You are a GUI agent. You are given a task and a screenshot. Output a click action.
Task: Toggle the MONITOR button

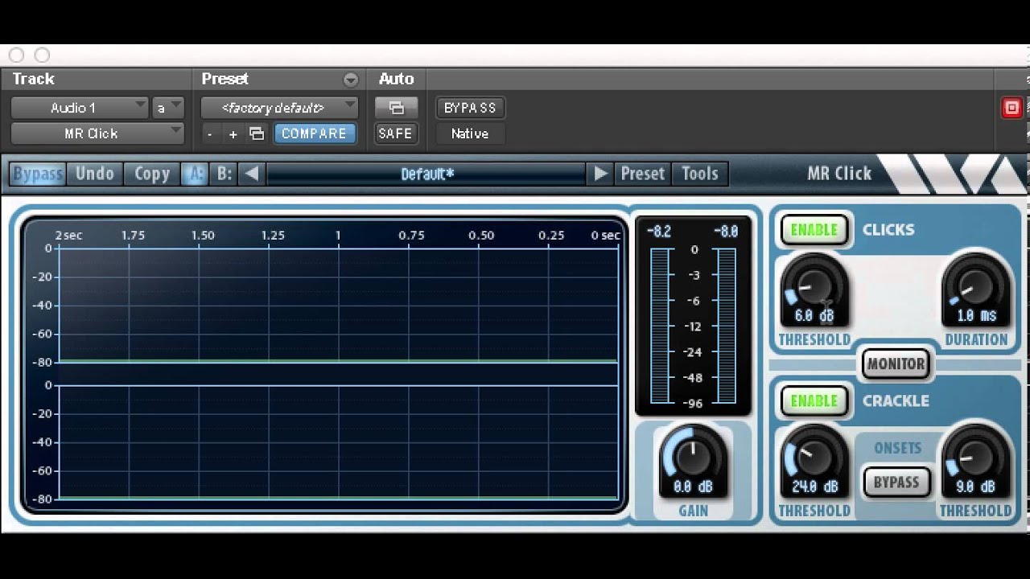coord(896,364)
